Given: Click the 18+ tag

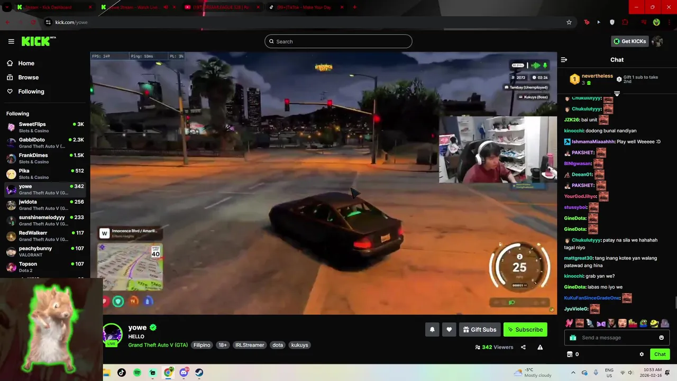Looking at the screenshot, I should [223, 345].
